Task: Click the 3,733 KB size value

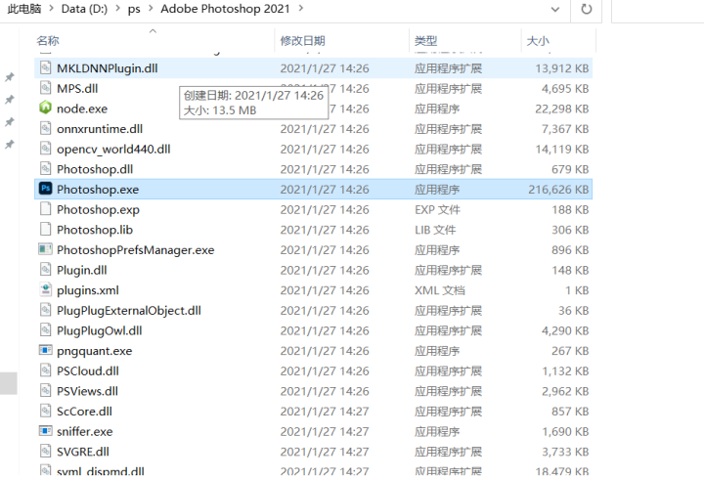Action: pyautogui.click(x=565, y=452)
